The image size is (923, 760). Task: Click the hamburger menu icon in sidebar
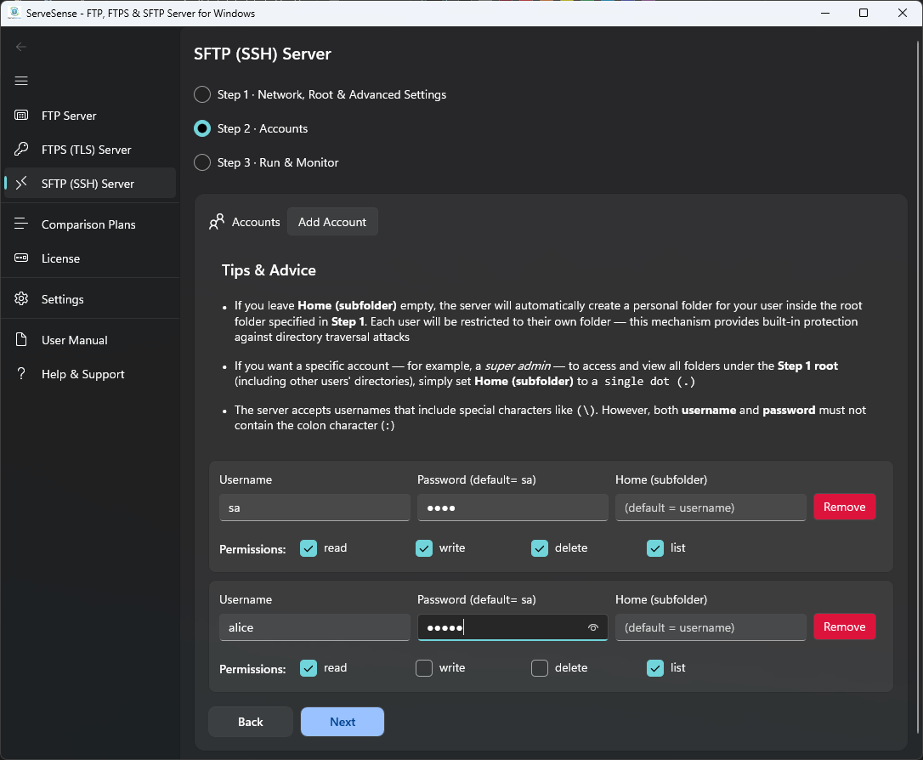tap(21, 81)
